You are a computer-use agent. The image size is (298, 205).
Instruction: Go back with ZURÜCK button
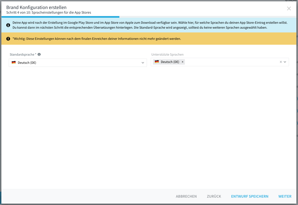214,196
